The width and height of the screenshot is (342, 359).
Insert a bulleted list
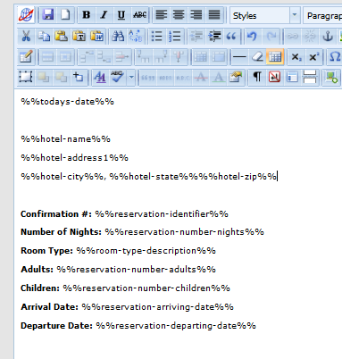point(156,37)
